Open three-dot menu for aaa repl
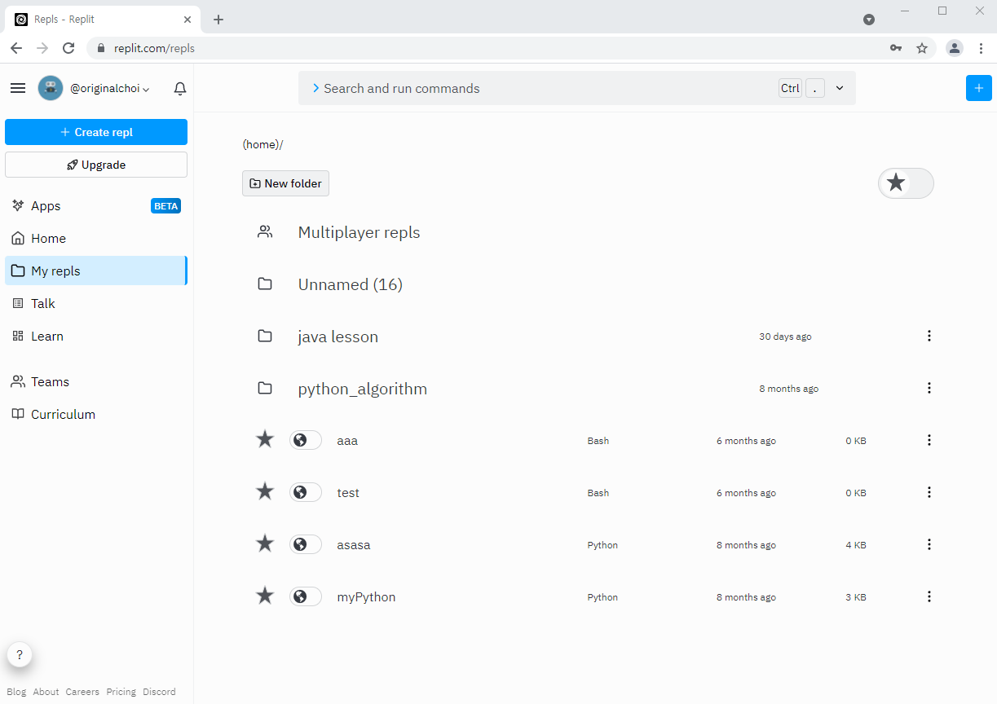997x704 pixels. pos(929,440)
